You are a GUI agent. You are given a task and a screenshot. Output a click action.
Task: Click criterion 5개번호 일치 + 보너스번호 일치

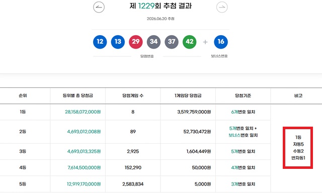pyautogui.click(x=243, y=132)
